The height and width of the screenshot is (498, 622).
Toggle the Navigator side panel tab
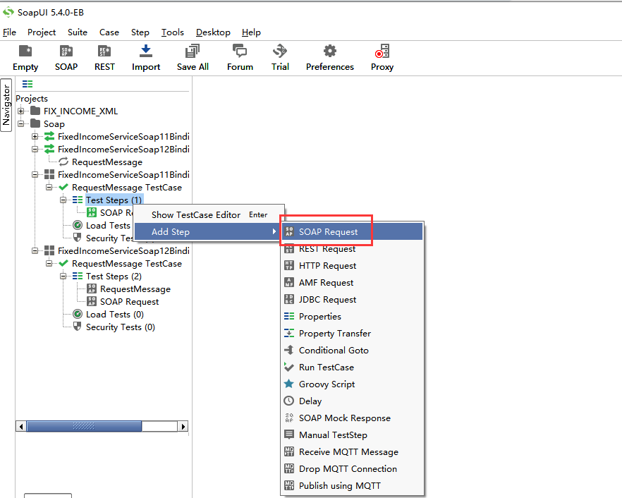click(6, 105)
